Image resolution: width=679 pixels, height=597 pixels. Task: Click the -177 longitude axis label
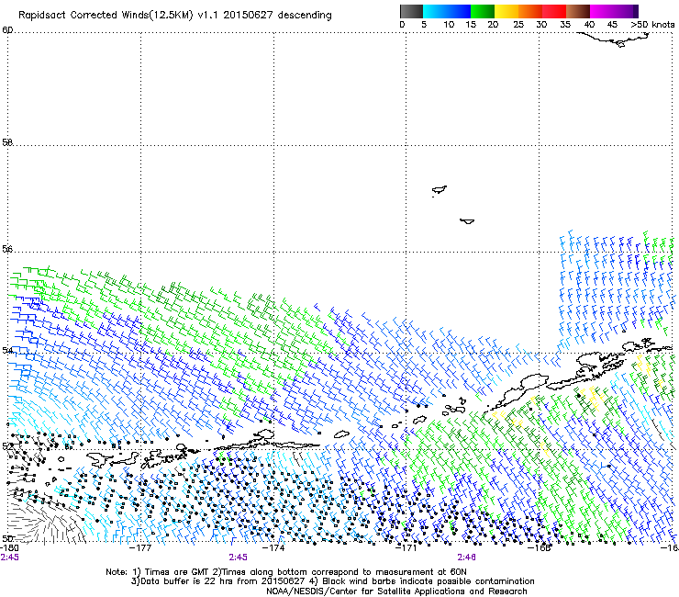click(x=140, y=547)
